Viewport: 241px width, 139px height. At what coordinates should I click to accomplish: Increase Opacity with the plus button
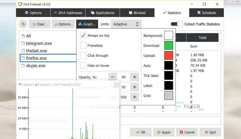(x=135, y=77)
